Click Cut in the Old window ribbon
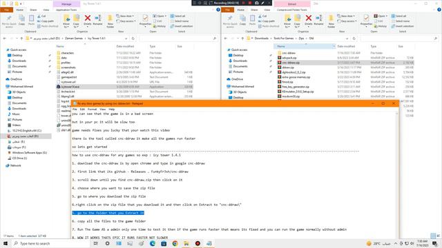The width and height of the screenshot is (442, 248). 262,16
